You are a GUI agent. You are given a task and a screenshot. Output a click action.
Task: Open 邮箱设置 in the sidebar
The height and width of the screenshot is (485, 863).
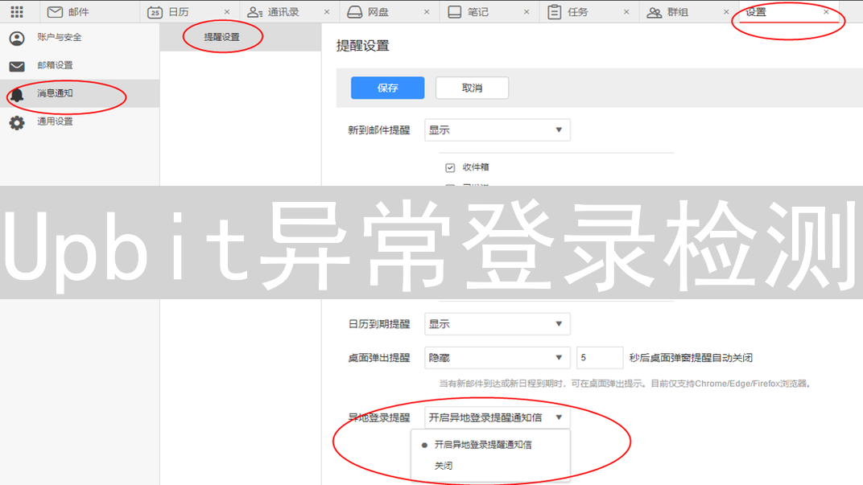(x=80, y=65)
